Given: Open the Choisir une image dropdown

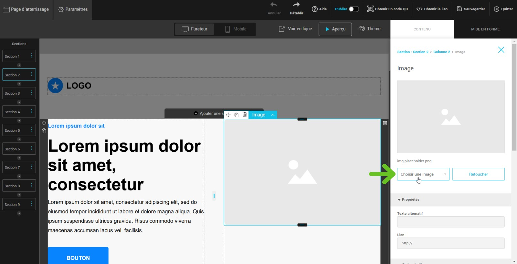Looking at the screenshot, I should (423, 174).
